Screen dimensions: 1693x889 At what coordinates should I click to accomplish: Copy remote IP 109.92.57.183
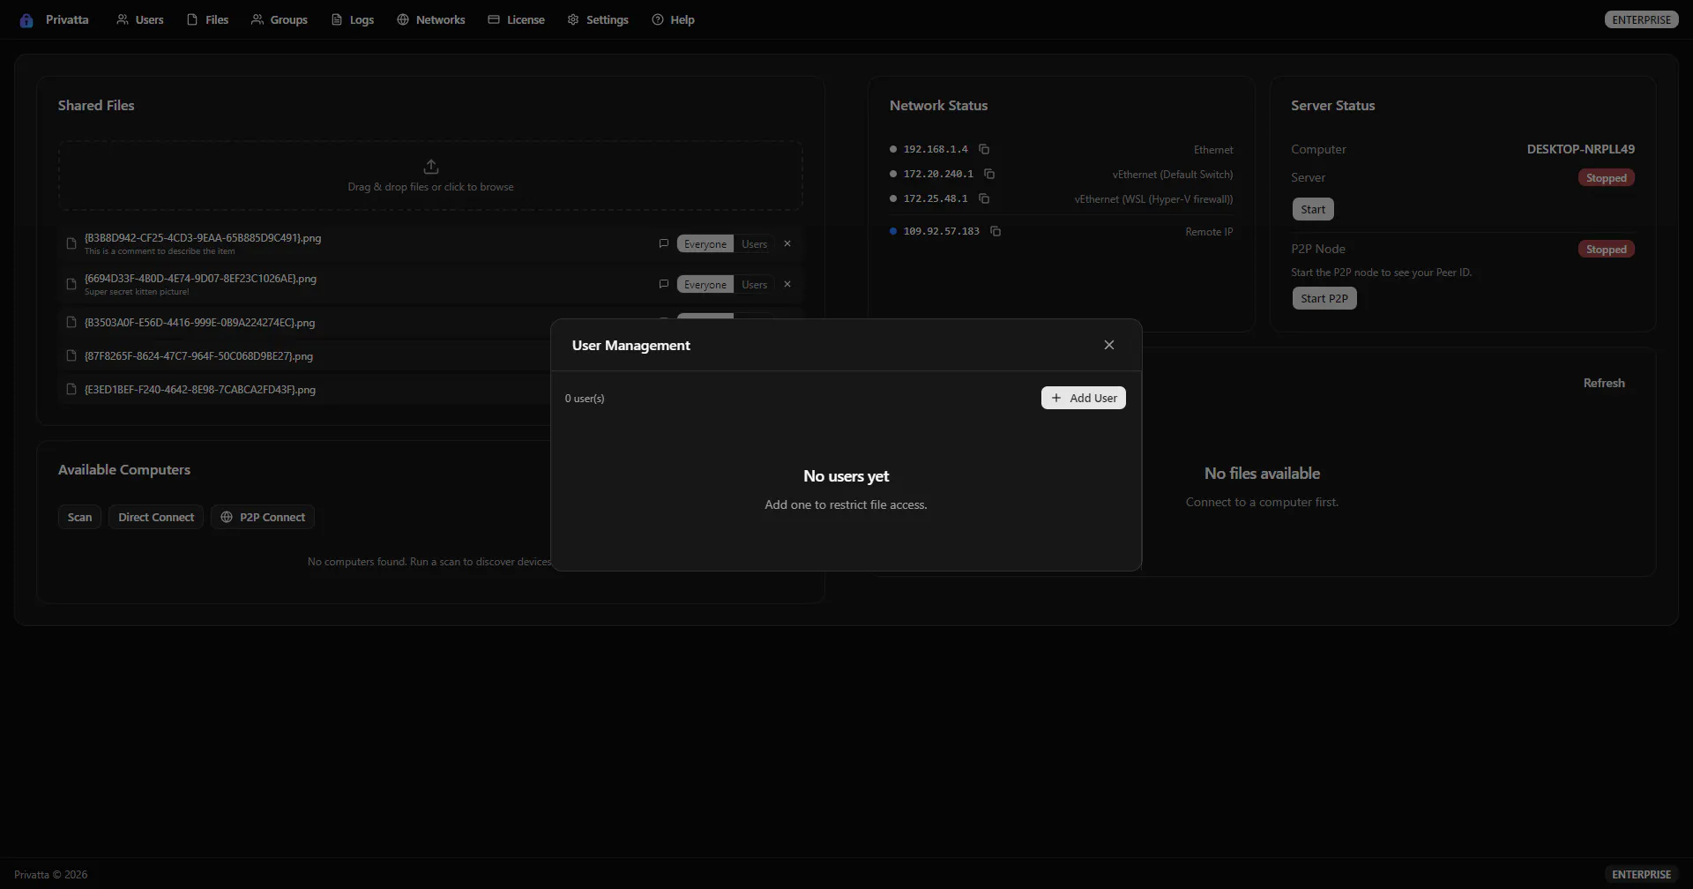(996, 231)
